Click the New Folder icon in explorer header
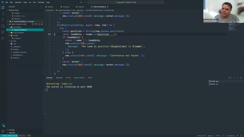This screenshot has width=244, height=137. point(36,24)
